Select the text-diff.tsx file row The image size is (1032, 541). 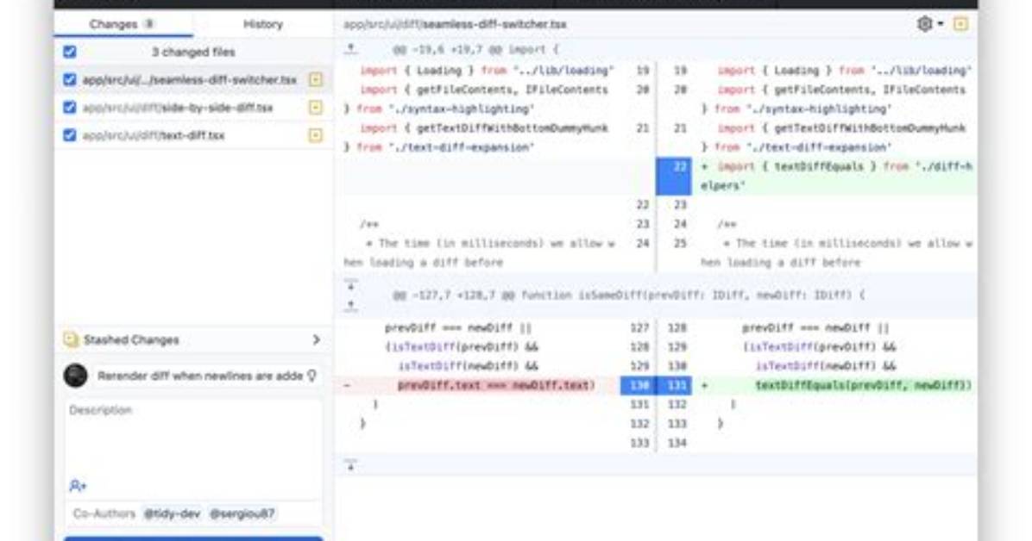pos(193,134)
